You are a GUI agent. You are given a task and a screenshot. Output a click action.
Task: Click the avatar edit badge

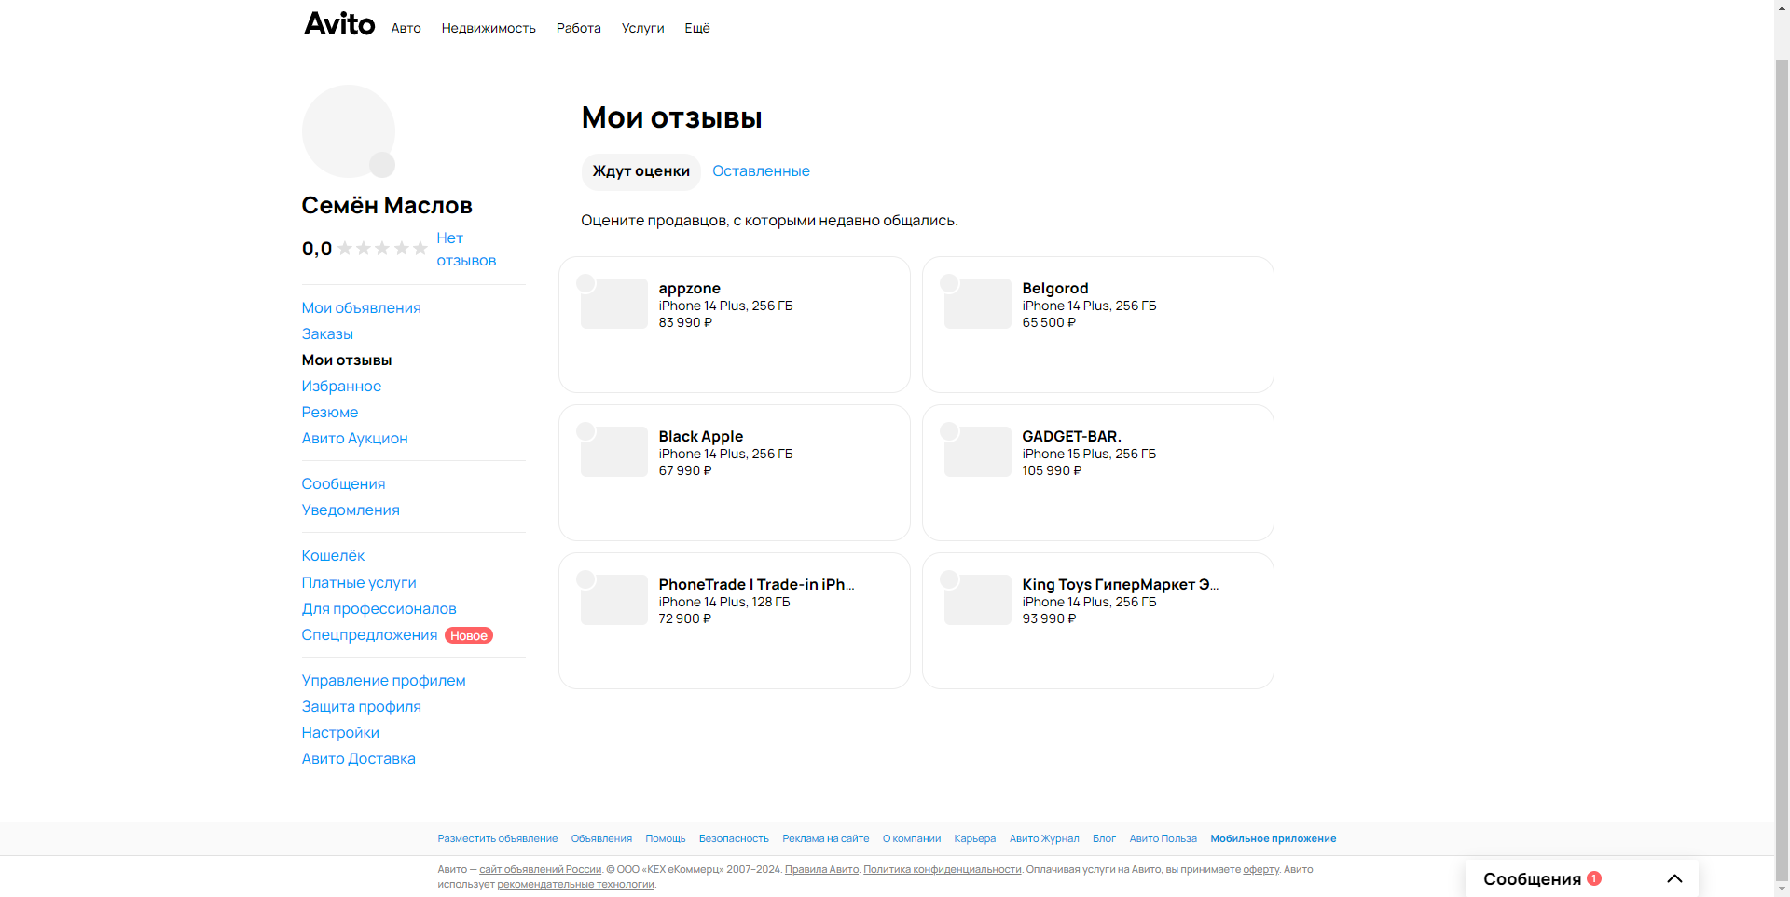(382, 165)
